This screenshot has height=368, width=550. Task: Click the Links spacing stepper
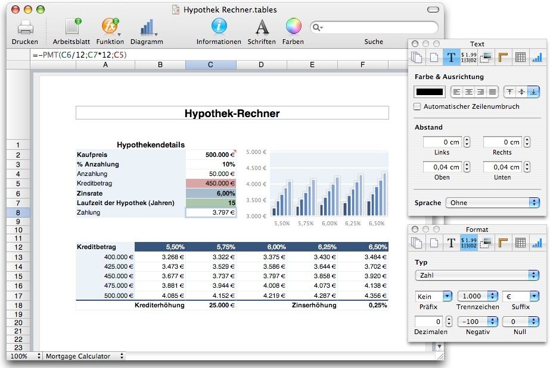[x=467, y=142]
